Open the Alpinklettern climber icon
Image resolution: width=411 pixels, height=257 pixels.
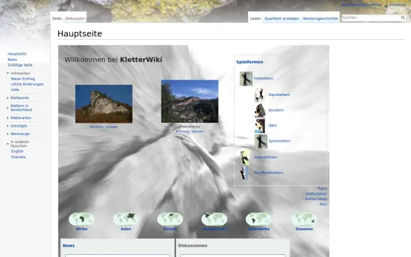pyautogui.click(x=260, y=95)
